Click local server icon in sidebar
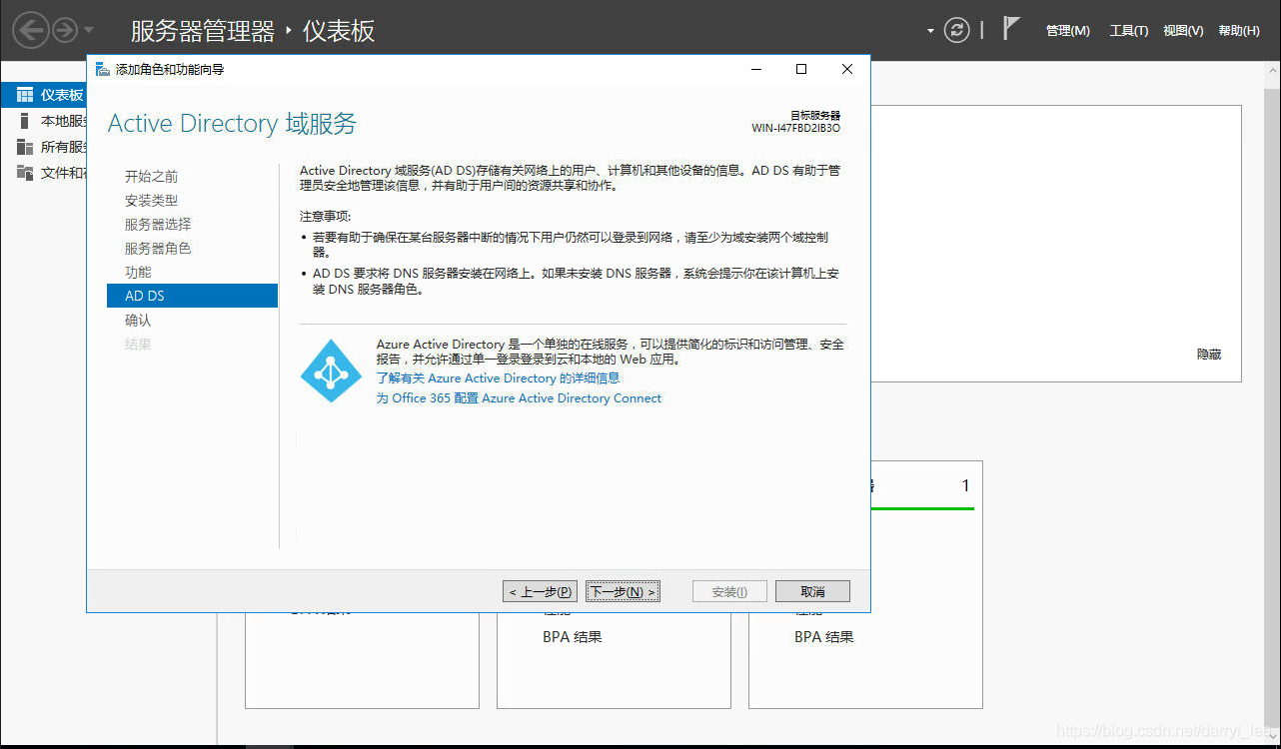This screenshot has height=749, width=1281. (25, 121)
